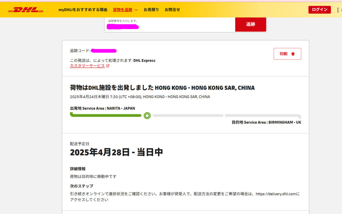This screenshot has width=342, height=214.
Task: Select the 次のステップ heading
Action: 81,186
